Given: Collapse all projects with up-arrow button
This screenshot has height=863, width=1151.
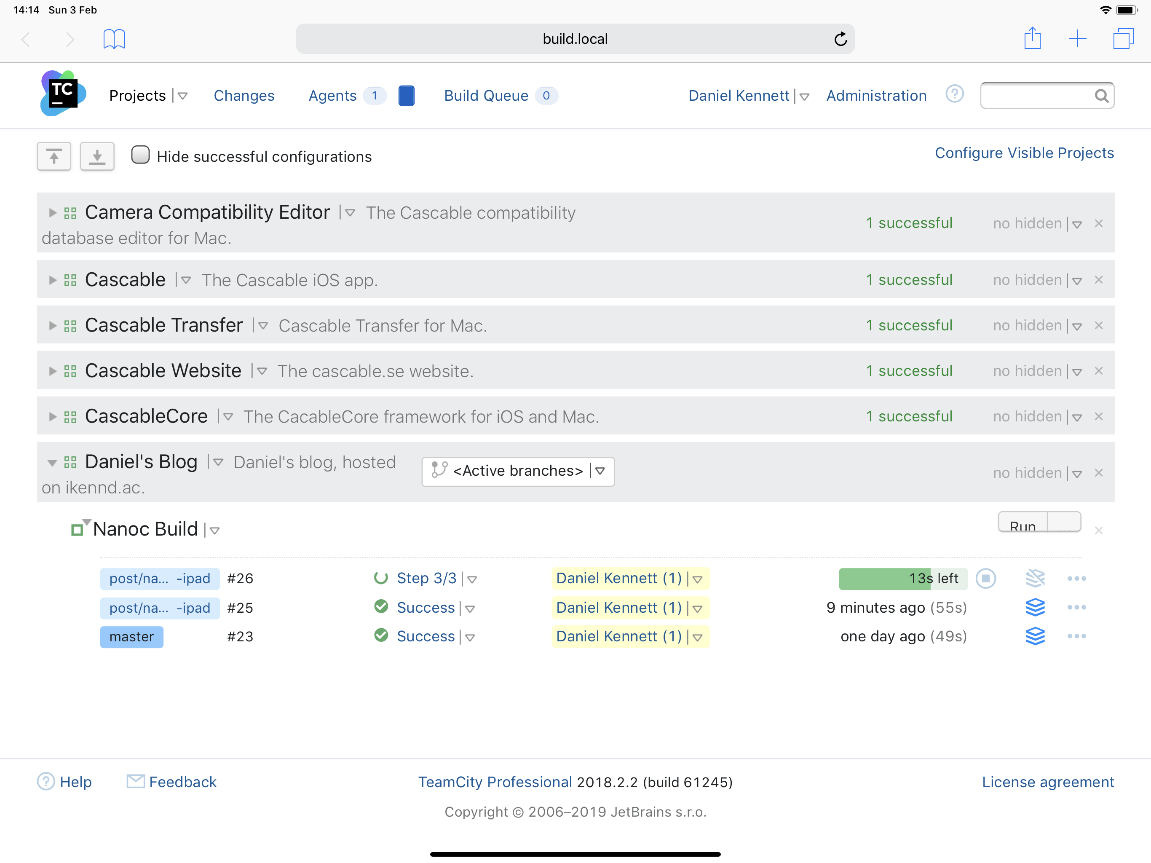Looking at the screenshot, I should coord(54,156).
